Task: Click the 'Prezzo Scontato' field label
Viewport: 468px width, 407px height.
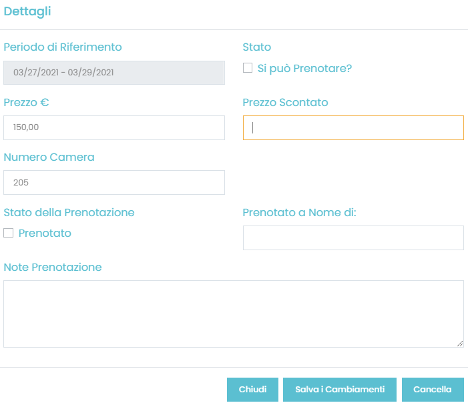Action: click(285, 103)
